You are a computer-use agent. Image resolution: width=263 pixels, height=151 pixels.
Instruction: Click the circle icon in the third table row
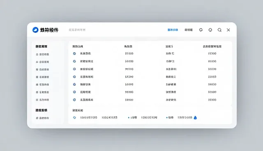click(74, 69)
